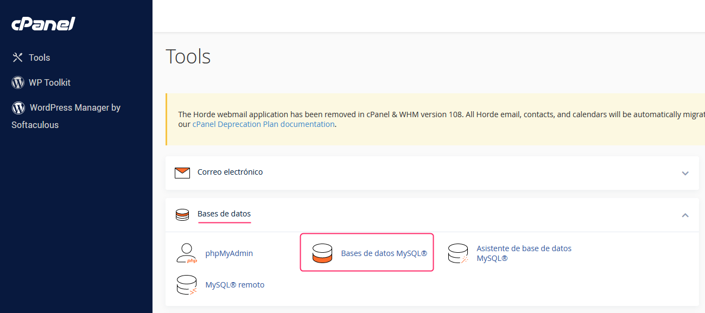Open the MySQL® remoto link
Viewport: 705px width, 313px height.
point(235,285)
